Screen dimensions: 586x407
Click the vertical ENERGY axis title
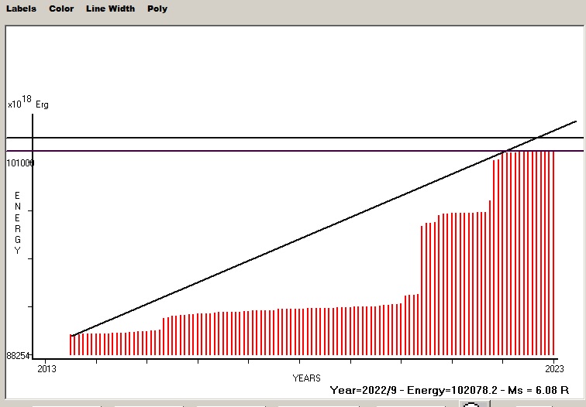(x=17, y=223)
